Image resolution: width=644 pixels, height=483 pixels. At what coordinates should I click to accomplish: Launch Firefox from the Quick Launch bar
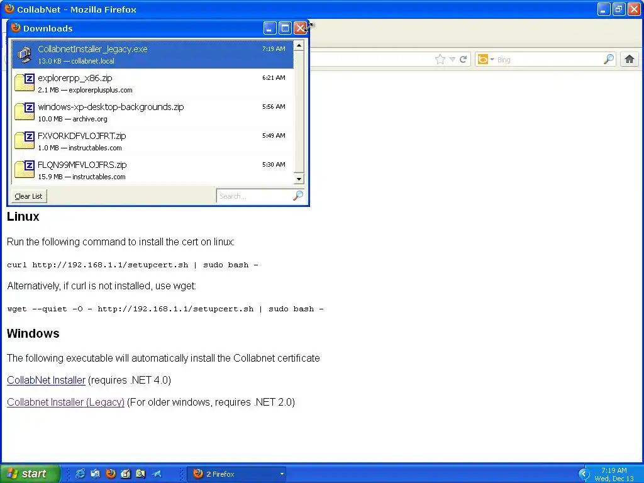click(x=111, y=474)
